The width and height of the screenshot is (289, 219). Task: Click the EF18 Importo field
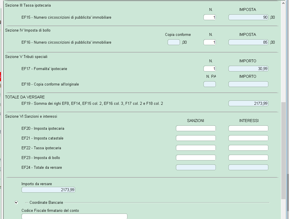click(248, 84)
